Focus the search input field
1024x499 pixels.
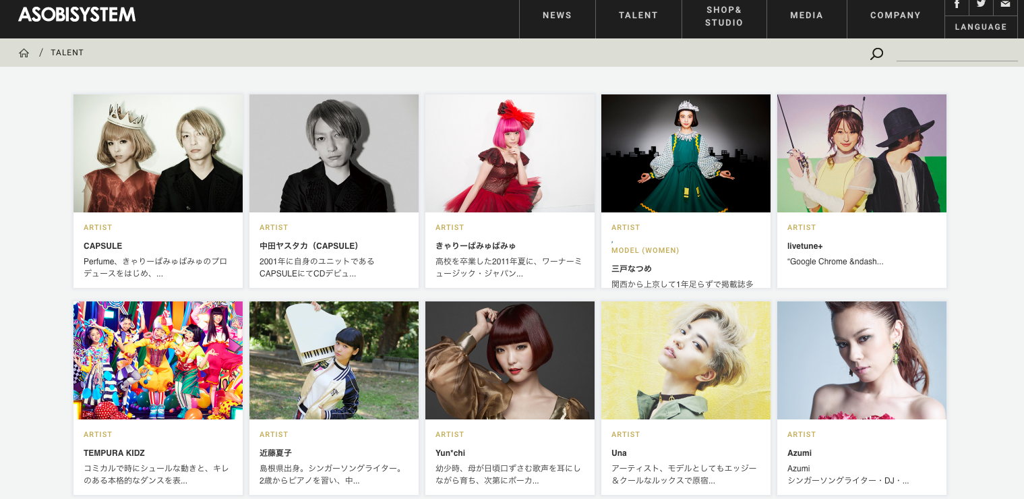pos(957,53)
